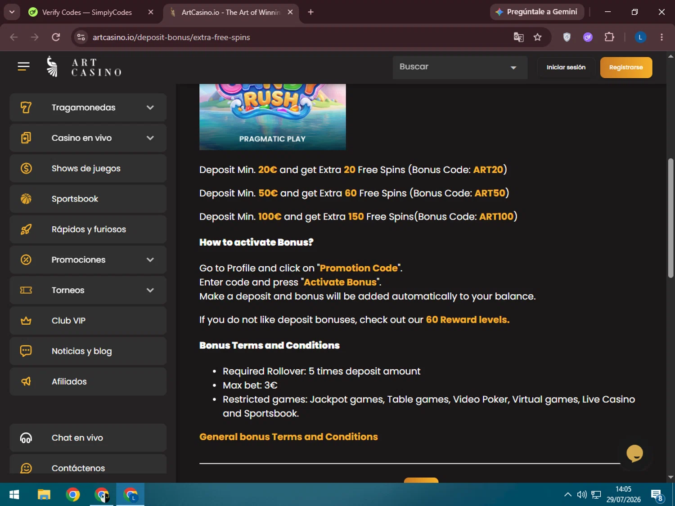Open Windows Start menu

(14, 495)
